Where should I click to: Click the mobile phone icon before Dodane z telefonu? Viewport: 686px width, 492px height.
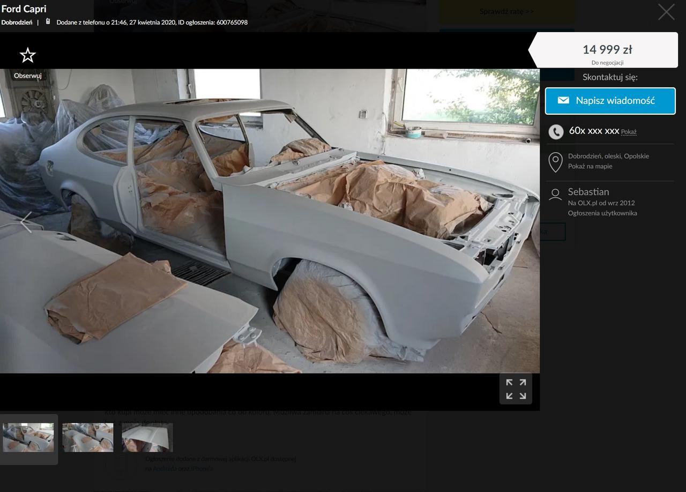(x=48, y=21)
